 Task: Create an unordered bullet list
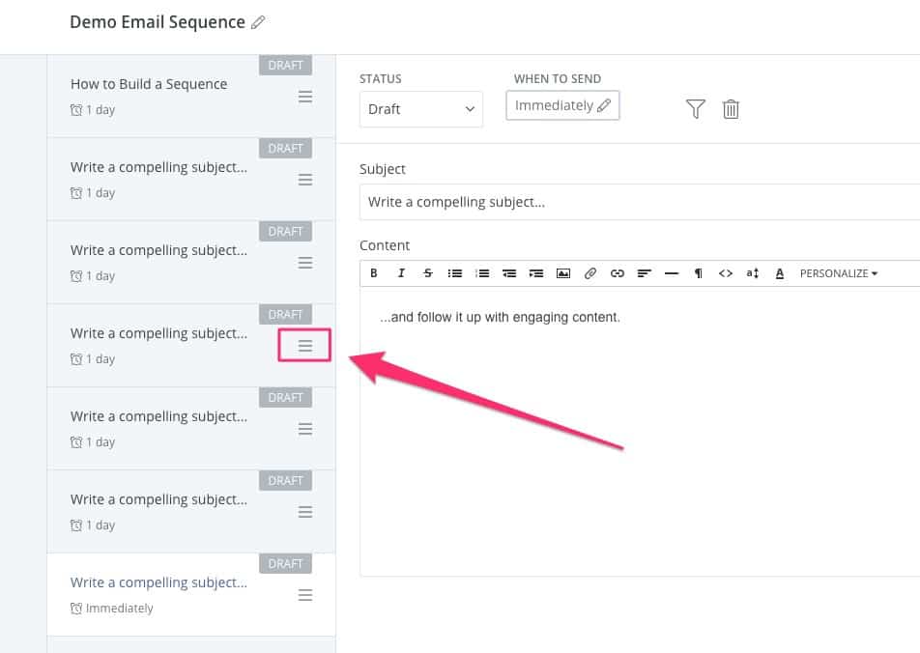455,273
